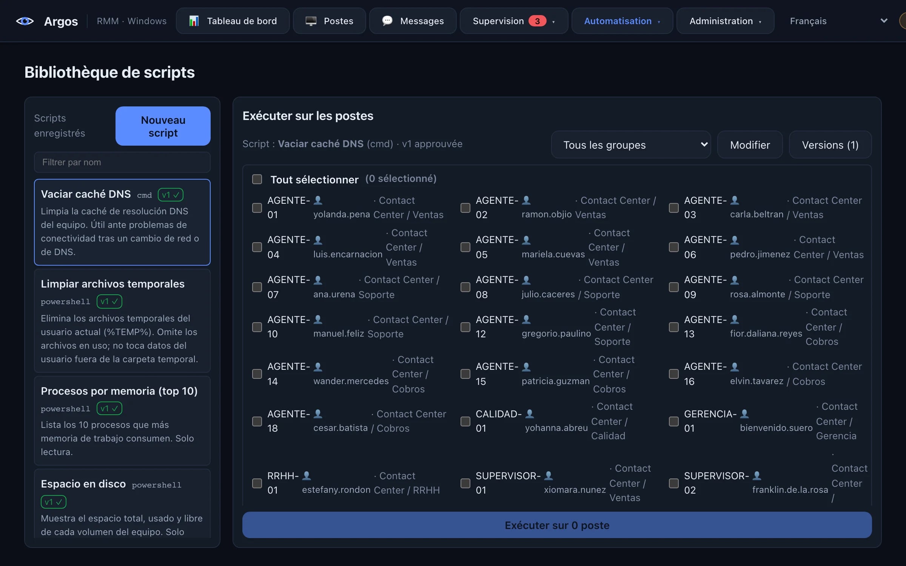Click the v1 approved badge on Espacio en disco
Image resolution: width=906 pixels, height=566 pixels.
(x=54, y=502)
